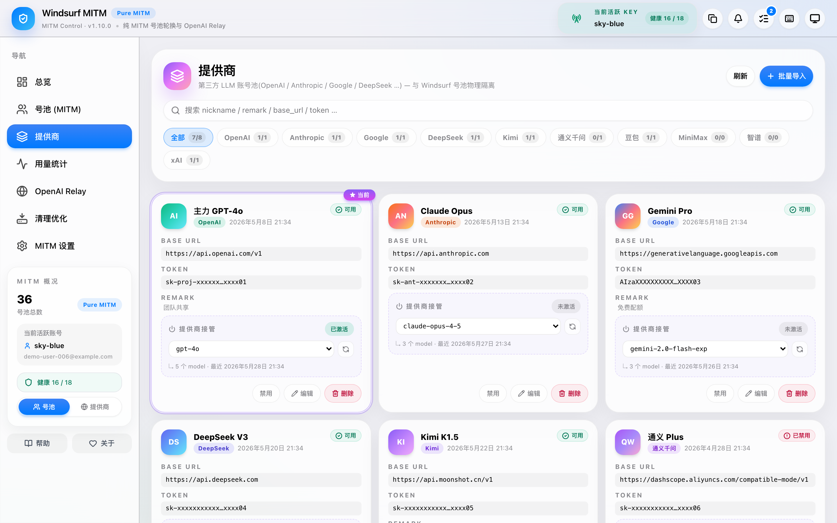Image resolution: width=837 pixels, height=523 pixels.
Task: Filter providers by DeepSeek
Action: [456, 138]
